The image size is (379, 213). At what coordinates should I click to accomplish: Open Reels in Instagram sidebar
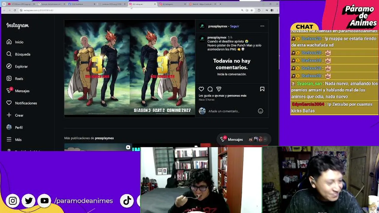tap(15, 79)
